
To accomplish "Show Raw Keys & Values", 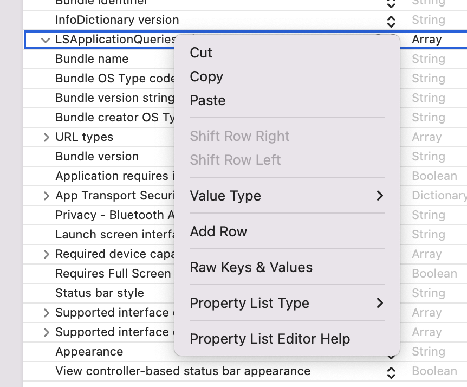I will (x=251, y=267).
